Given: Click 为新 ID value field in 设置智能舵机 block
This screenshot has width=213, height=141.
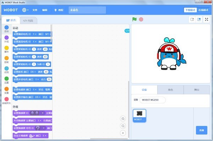Looking at the screenshot, I should [48, 64].
